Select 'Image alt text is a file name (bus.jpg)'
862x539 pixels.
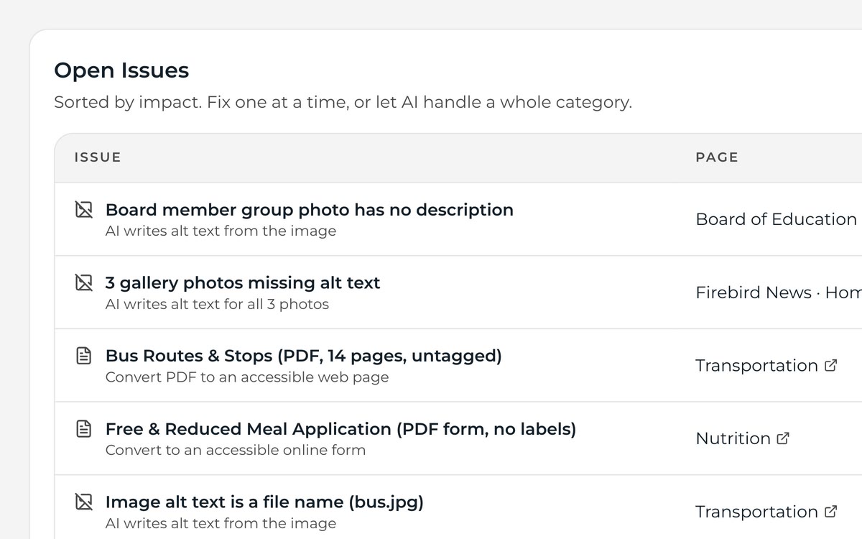[x=264, y=502]
